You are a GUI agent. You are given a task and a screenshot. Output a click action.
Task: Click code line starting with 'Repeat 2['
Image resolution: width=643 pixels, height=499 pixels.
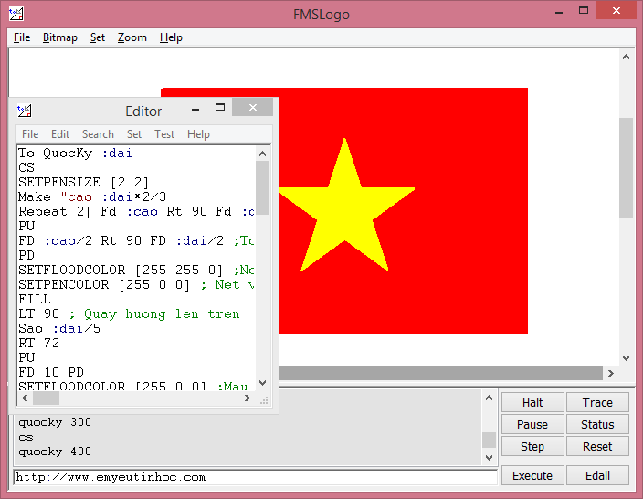coord(136,212)
